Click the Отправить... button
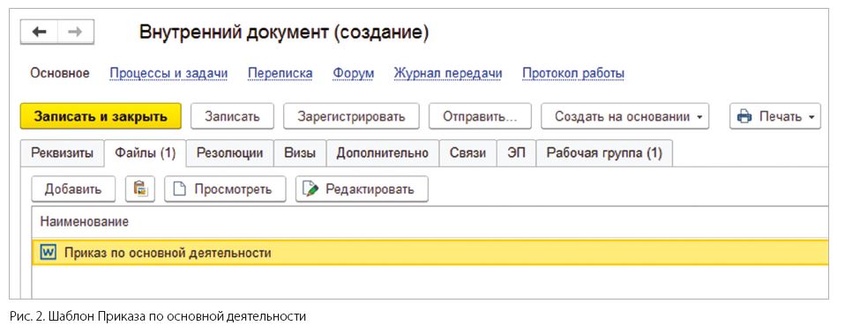The height and width of the screenshot is (333, 845). coord(480,116)
